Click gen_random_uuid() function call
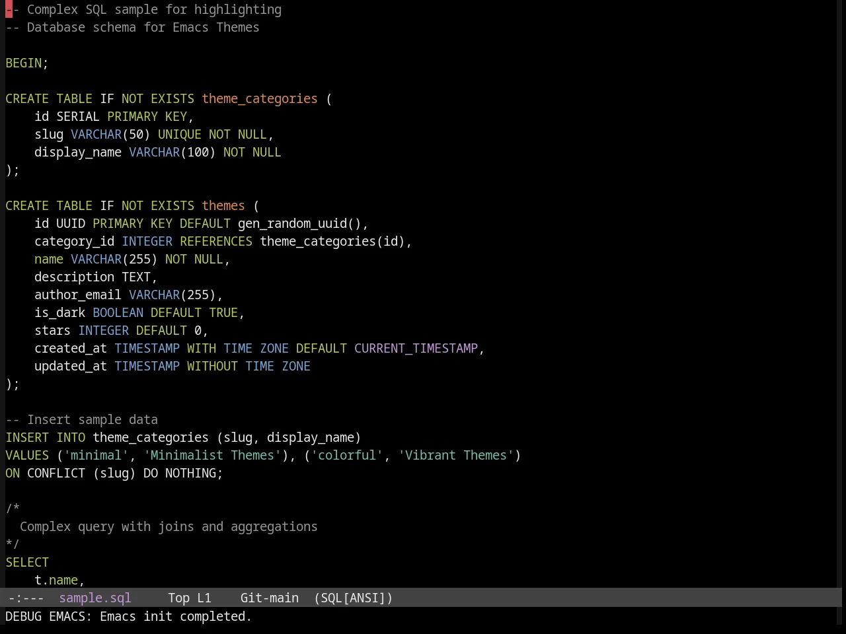This screenshot has width=846, height=634. point(299,224)
